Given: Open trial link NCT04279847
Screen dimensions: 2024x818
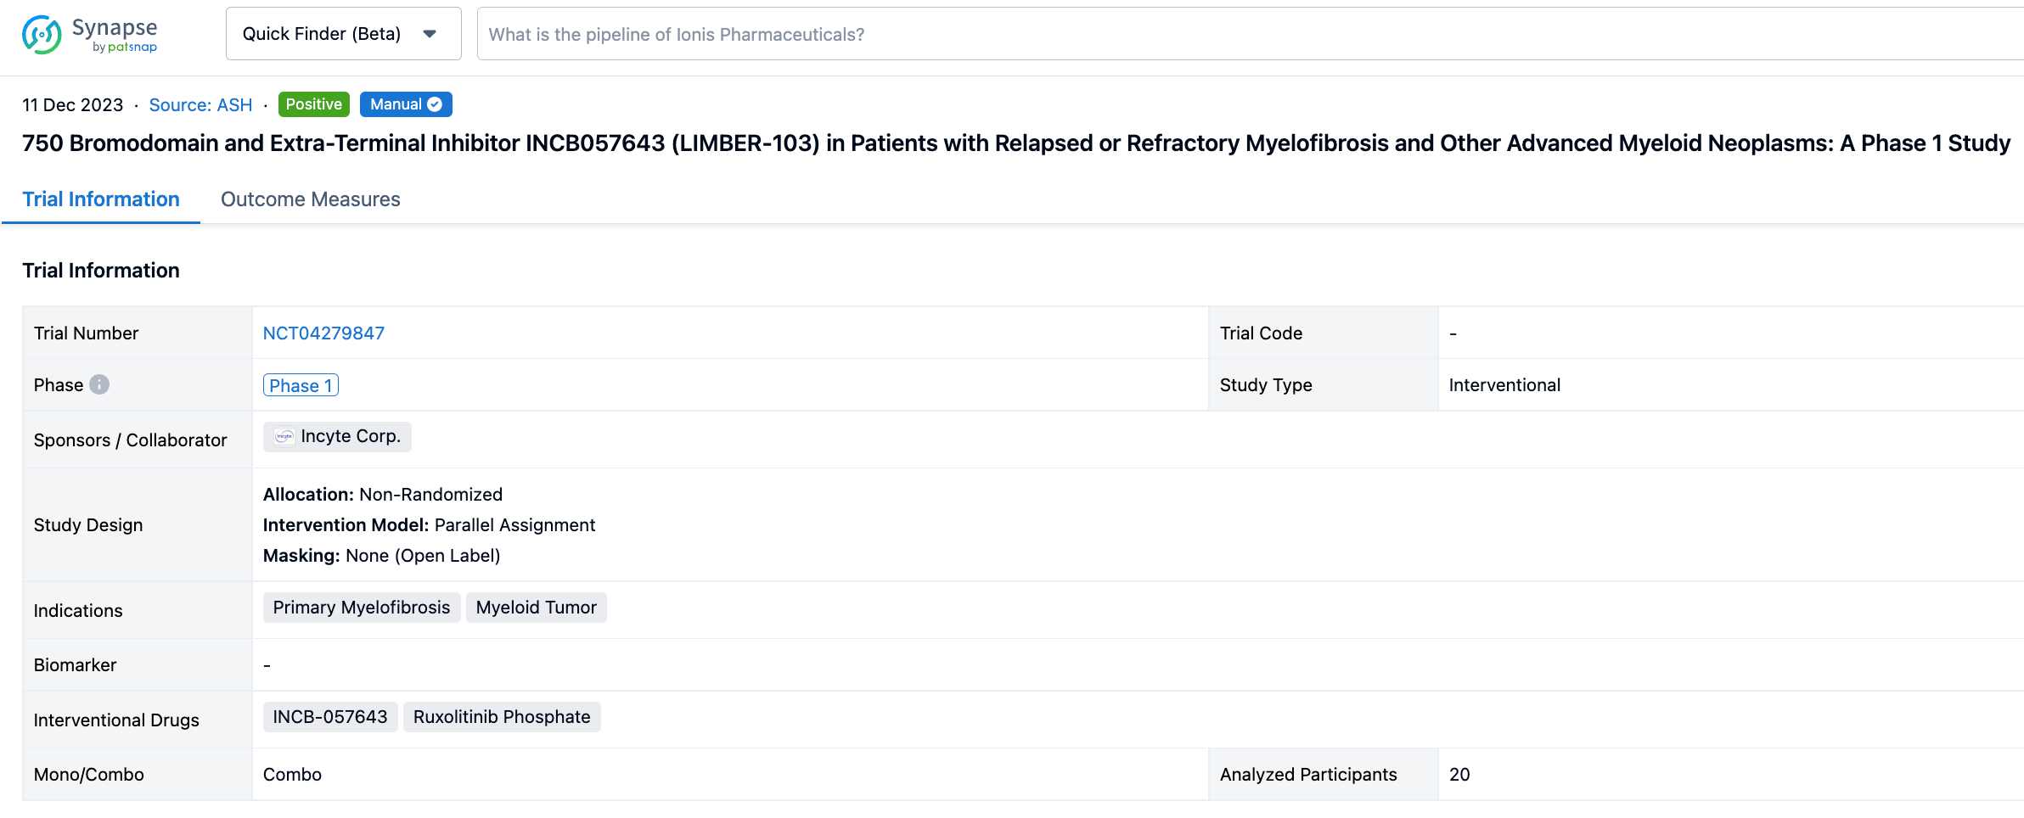Looking at the screenshot, I should click(x=323, y=333).
